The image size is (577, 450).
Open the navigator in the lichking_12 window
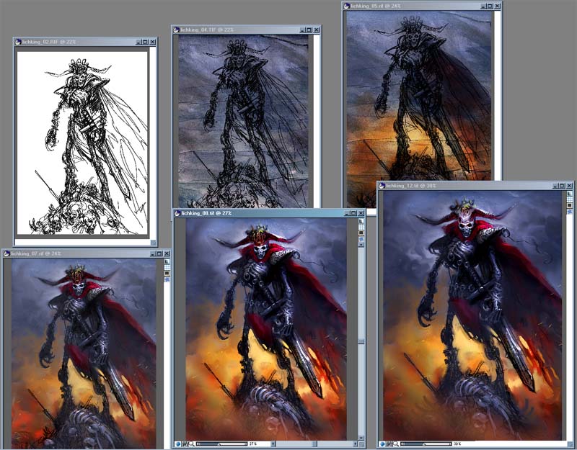click(x=383, y=444)
